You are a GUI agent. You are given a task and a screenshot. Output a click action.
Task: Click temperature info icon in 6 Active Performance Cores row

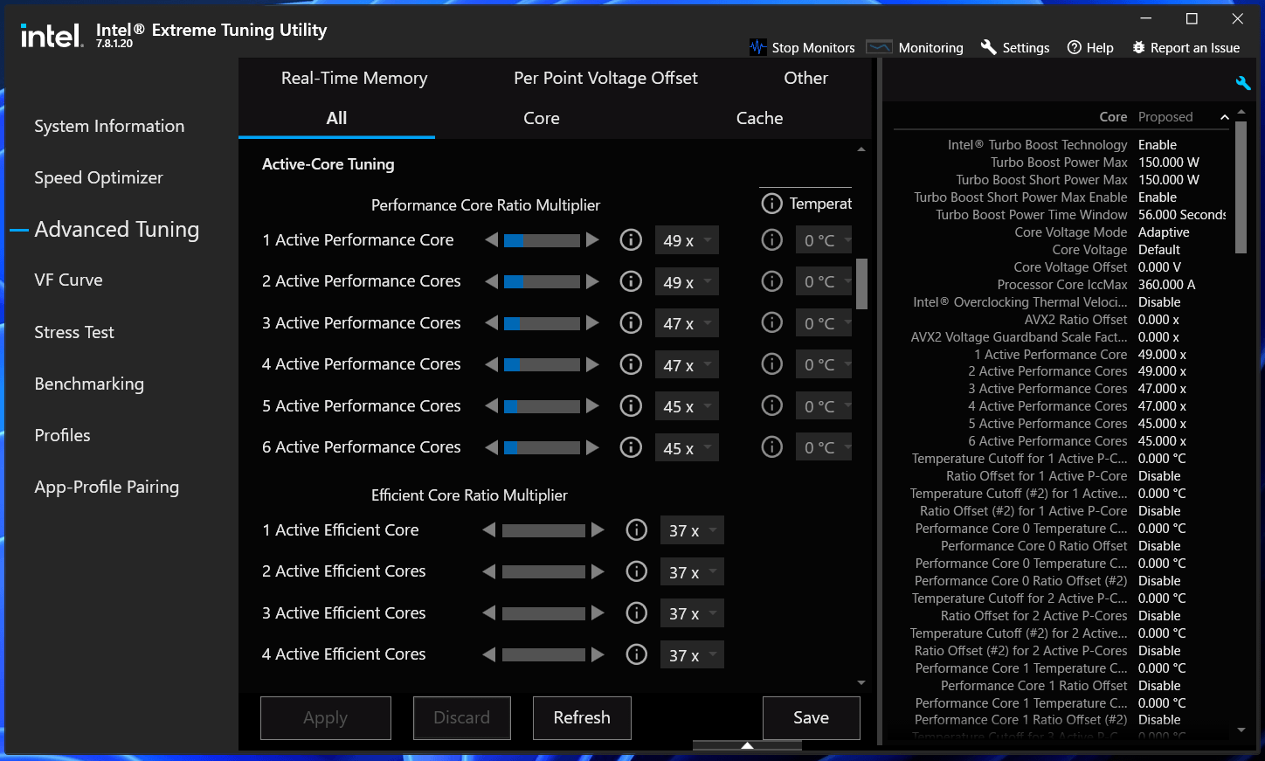(x=772, y=447)
